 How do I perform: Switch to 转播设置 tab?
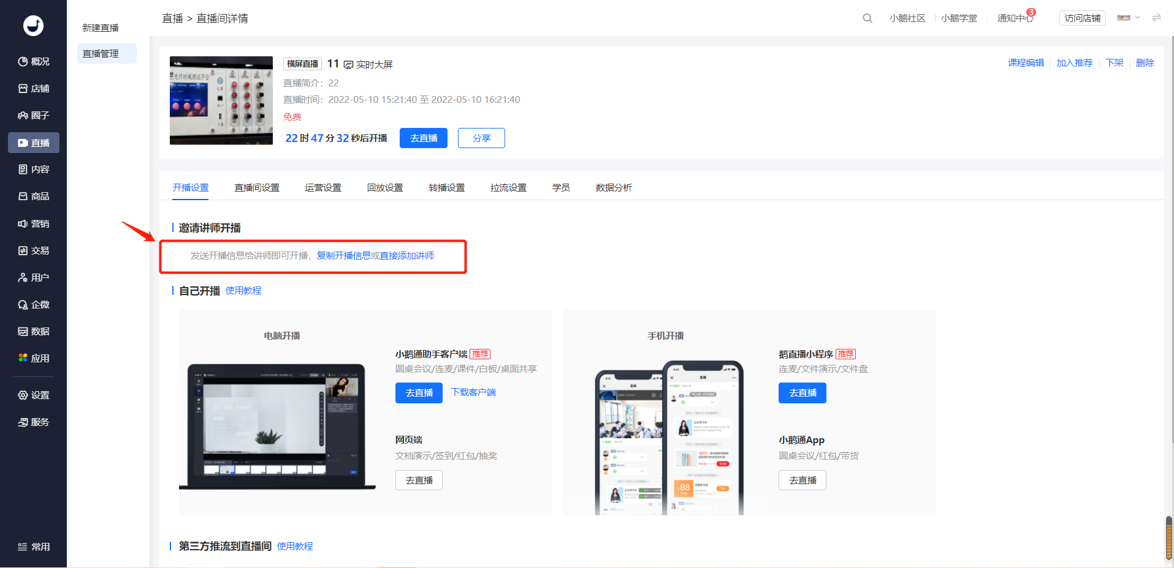point(447,187)
